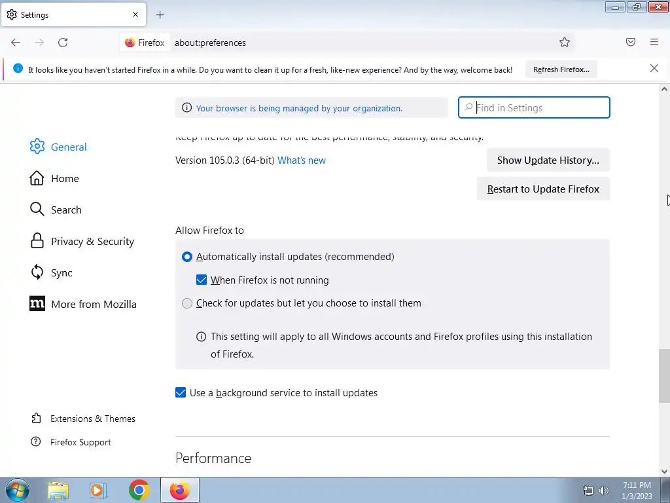
Task: Close the Settings tab
Action: 135,14
